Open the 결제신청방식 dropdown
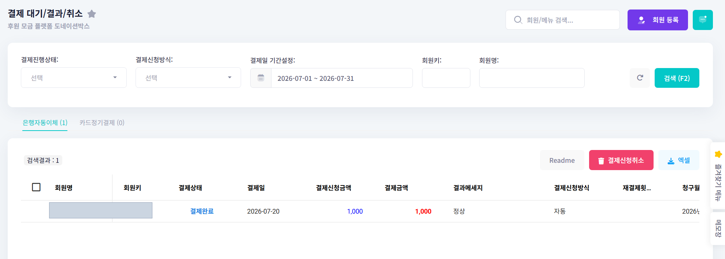Viewport: 725px width, 259px height. coord(188,78)
